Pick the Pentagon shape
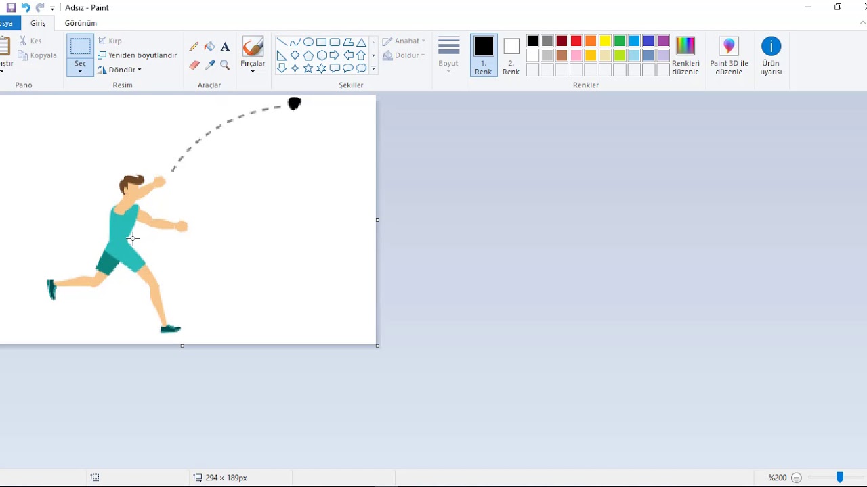 tap(308, 55)
